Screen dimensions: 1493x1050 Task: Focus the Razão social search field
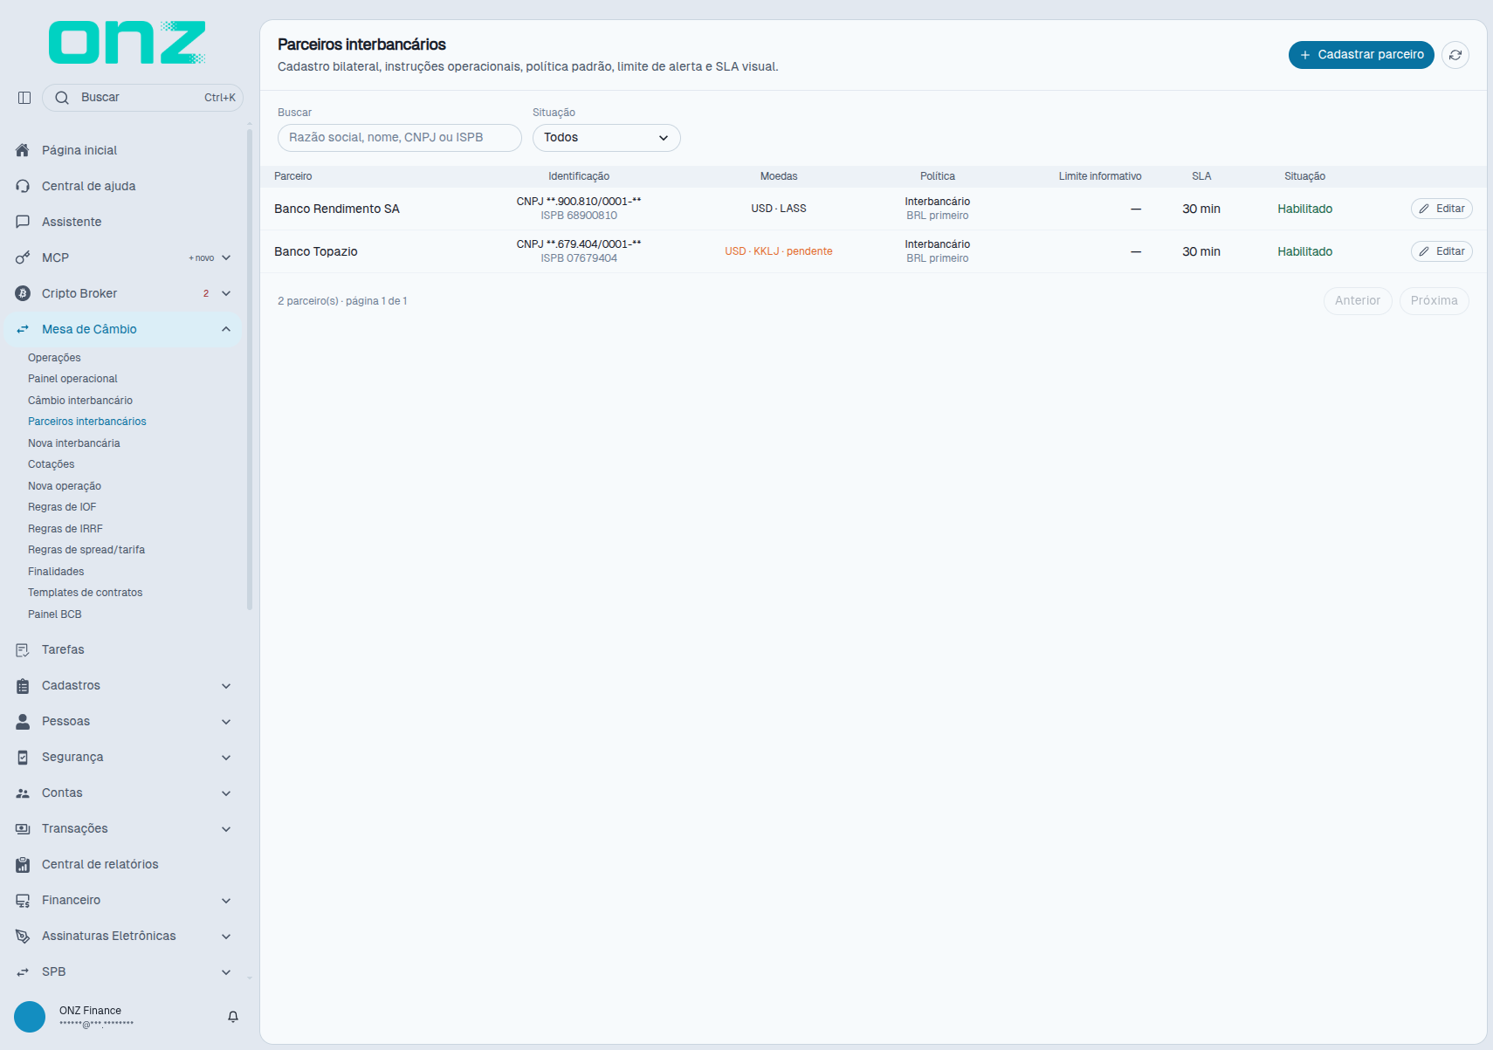[x=400, y=138]
